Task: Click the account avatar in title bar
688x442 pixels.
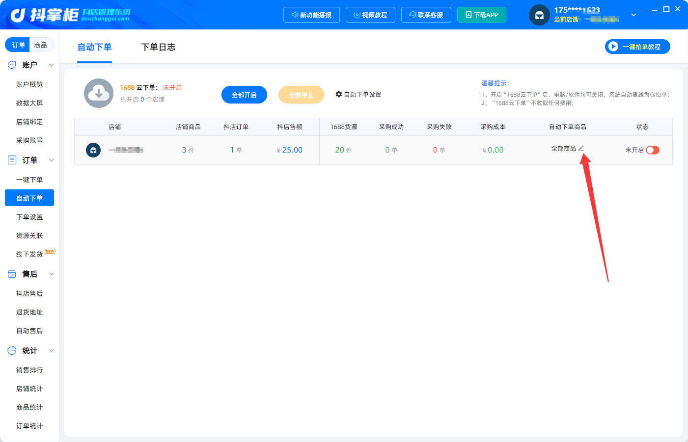Action: pos(539,15)
